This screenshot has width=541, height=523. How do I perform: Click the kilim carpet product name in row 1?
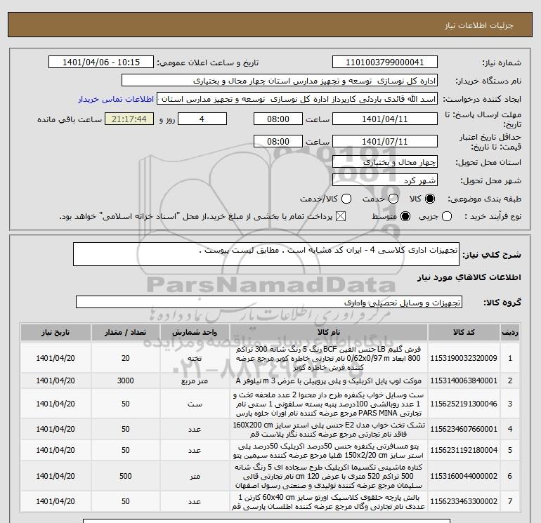pyautogui.click(x=329, y=358)
